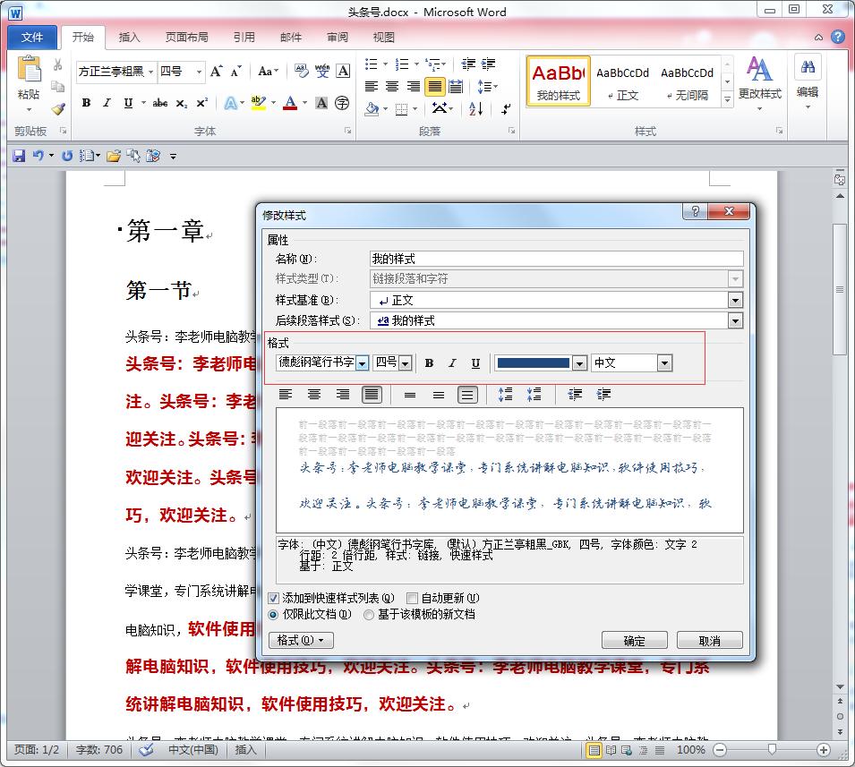The image size is (855, 767).
Task: Open the 审阅 ribbon tab
Action: [337, 37]
